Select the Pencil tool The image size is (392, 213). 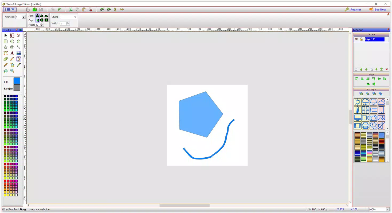click(12, 59)
